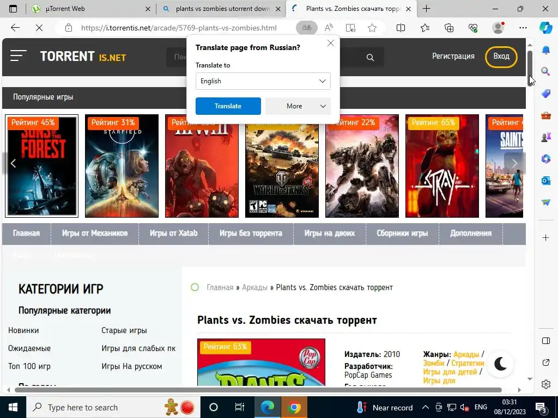558x418 pixels.
Task: Open the Новинки category link
Action: point(23,330)
